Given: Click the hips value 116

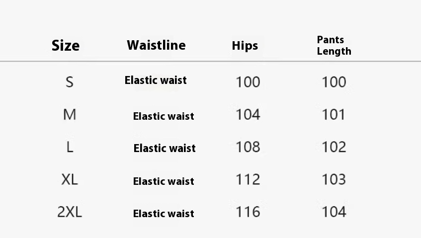Looking at the screenshot, I should click(248, 212).
